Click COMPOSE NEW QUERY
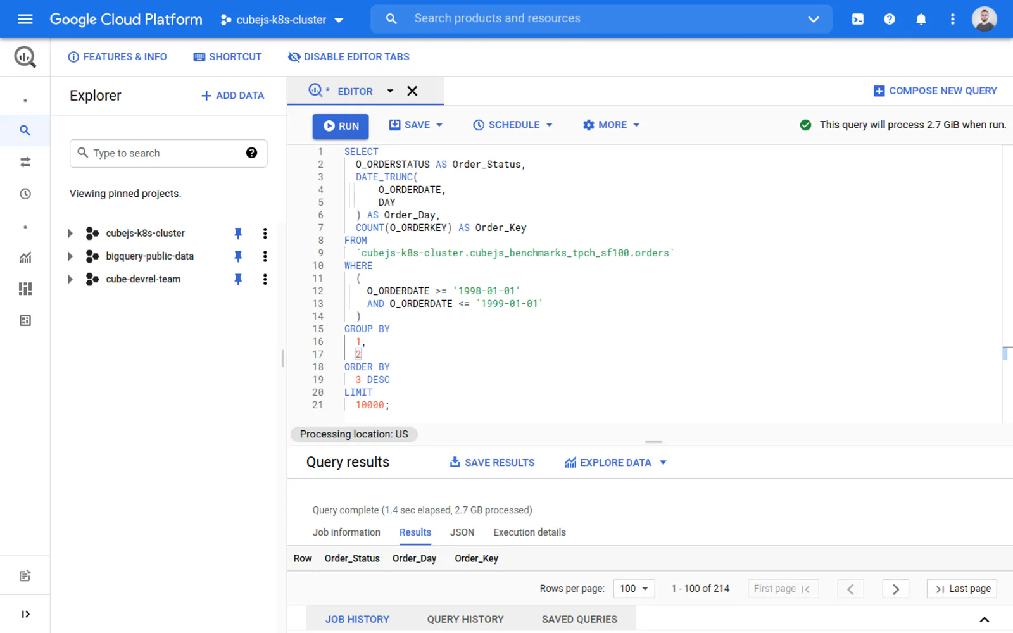 coord(935,91)
